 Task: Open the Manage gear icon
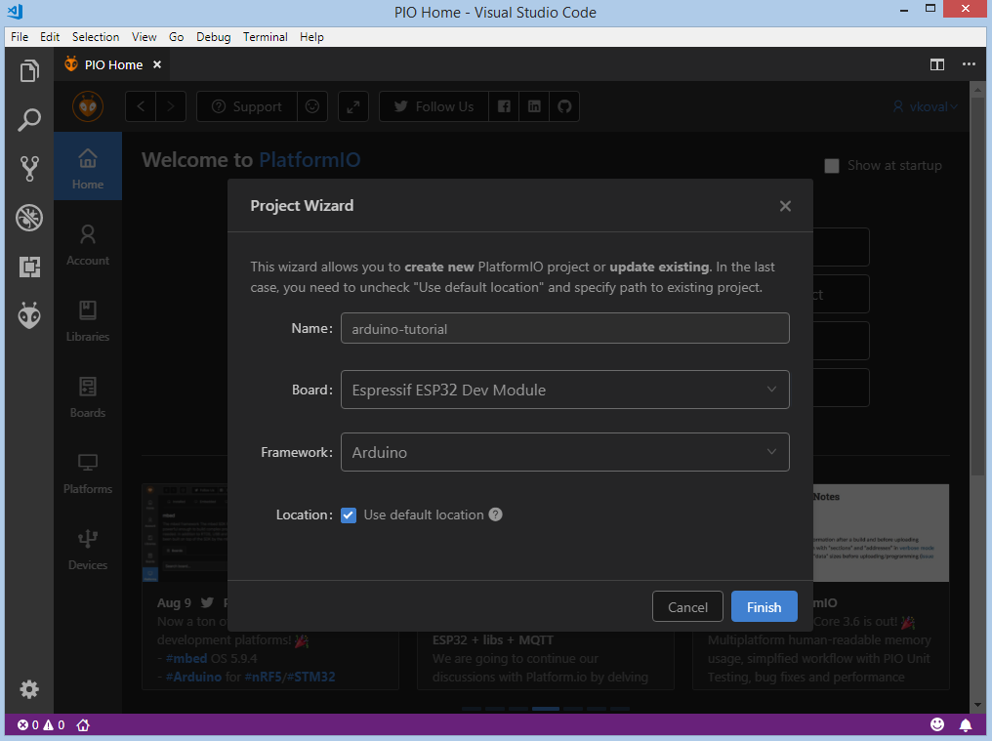click(29, 689)
